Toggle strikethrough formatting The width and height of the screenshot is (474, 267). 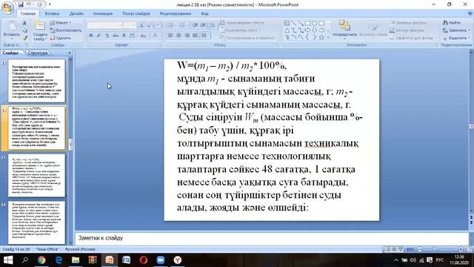116,36
